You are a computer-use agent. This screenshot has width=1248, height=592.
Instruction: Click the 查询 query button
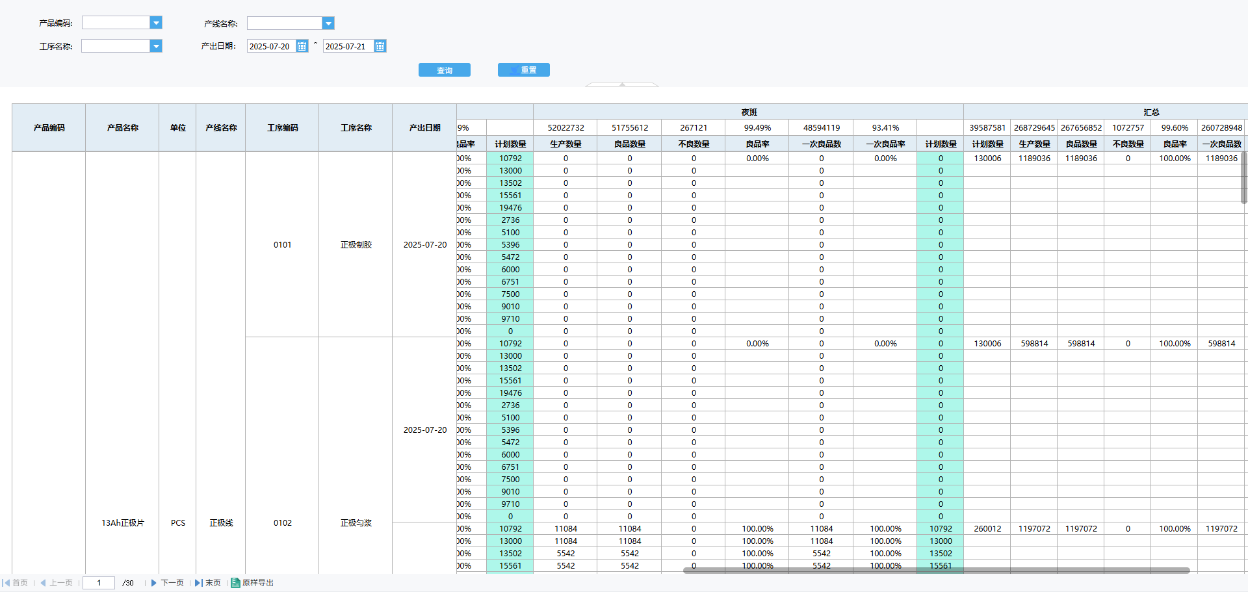click(x=444, y=70)
